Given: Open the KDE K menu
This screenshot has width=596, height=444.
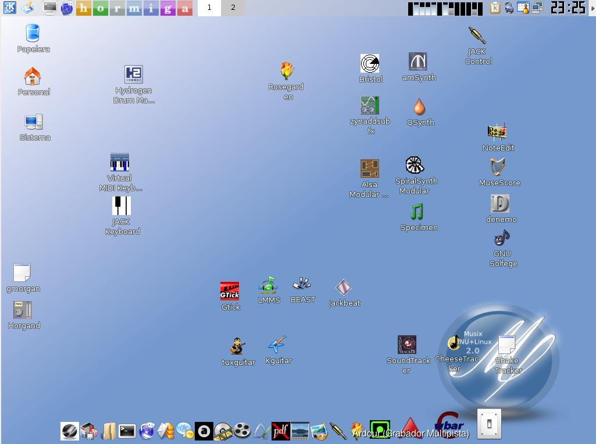Looking at the screenshot, I should [10, 8].
